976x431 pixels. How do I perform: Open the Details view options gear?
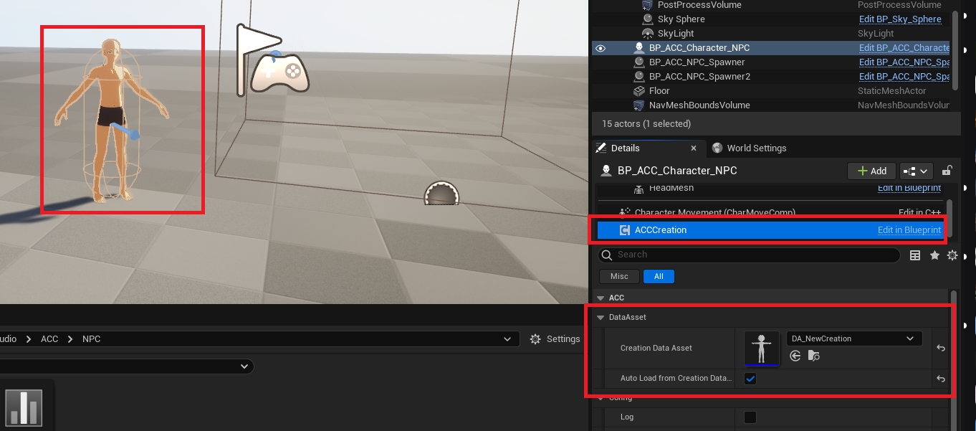tap(952, 255)
